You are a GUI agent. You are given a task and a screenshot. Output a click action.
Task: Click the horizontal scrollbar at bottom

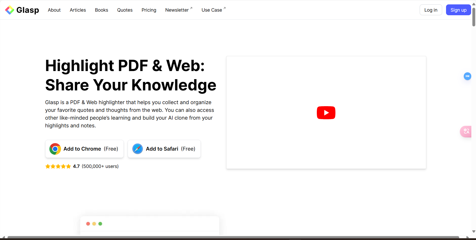pos(233,237)
